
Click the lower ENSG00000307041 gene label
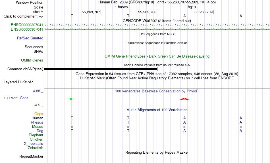pos(27,29)
